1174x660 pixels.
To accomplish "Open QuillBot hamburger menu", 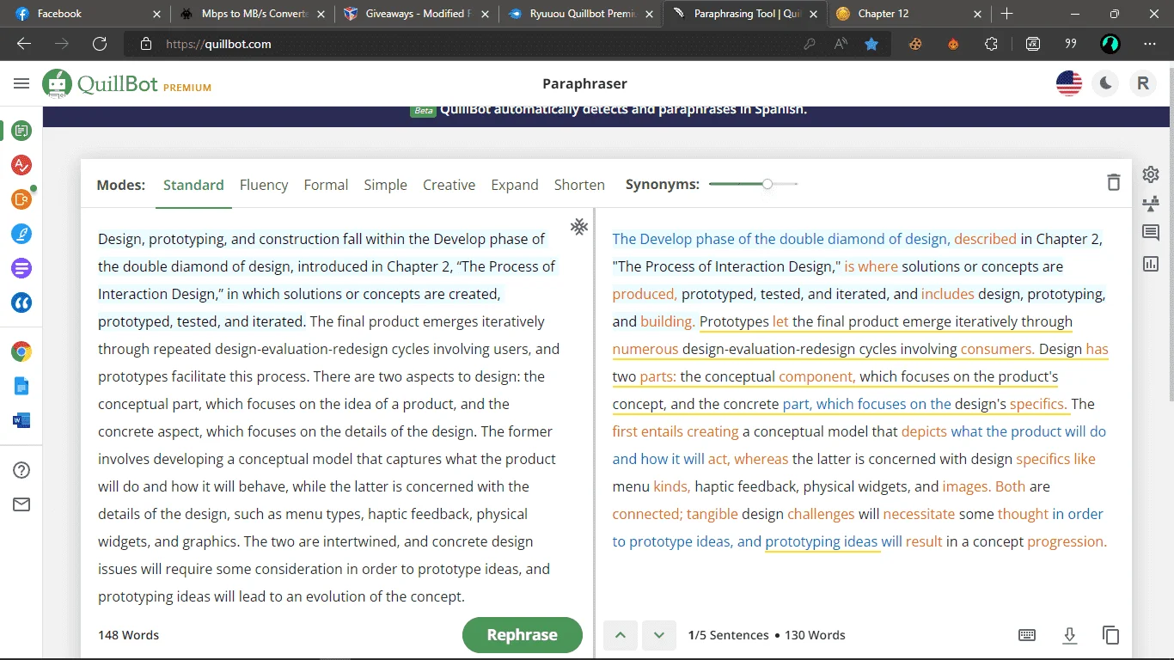I will tap(21, 83).
